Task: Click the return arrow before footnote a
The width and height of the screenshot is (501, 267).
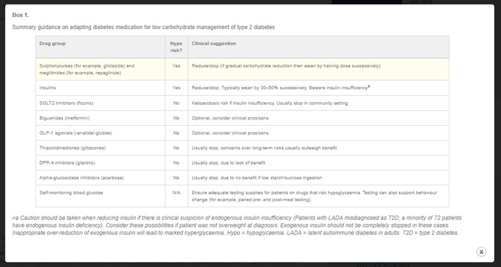Action: tap(13, 218)
